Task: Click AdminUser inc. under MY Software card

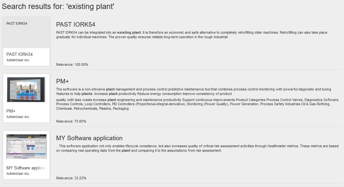Action: (18, 174)
